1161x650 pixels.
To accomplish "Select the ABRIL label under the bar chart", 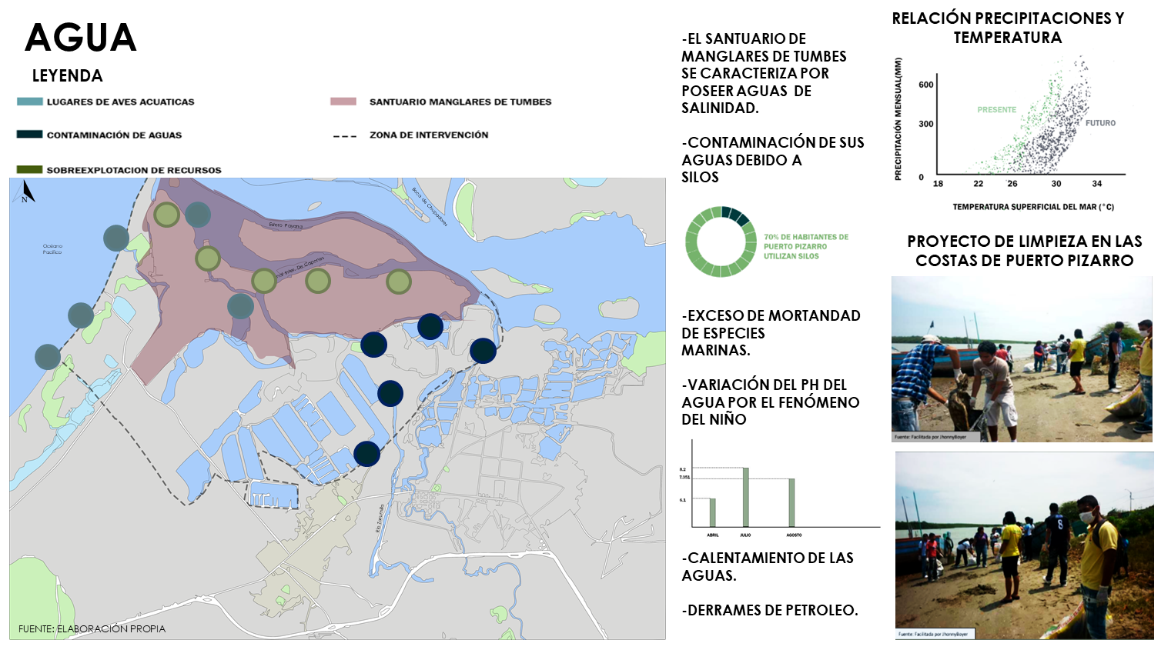I will pyautogui.click(x=713, y=535).
